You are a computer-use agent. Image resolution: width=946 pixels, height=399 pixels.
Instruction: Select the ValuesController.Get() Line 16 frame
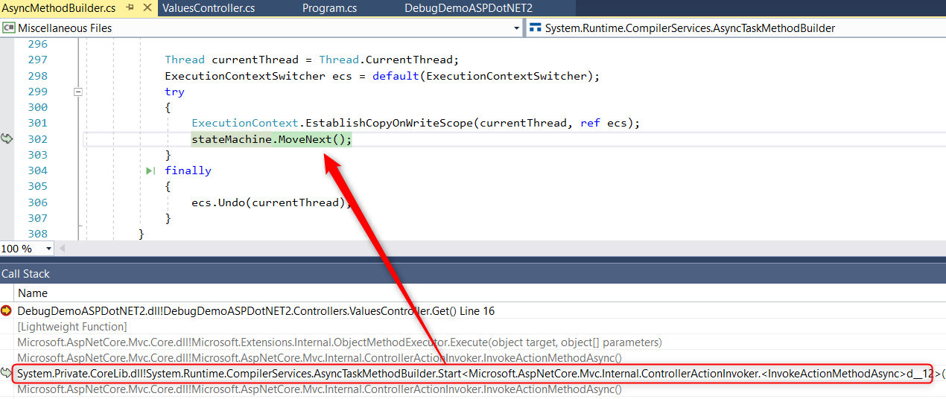(x=255, y=311)
